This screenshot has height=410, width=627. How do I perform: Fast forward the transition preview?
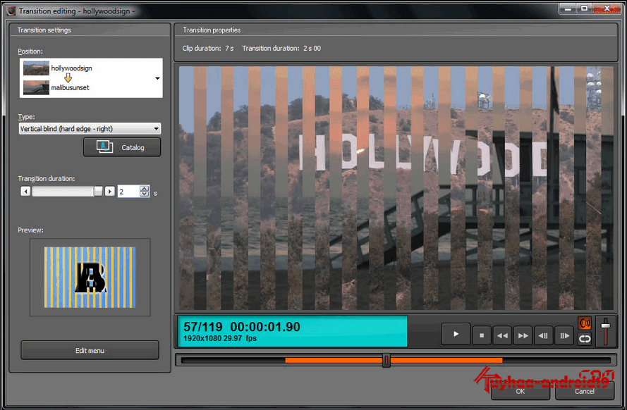coord(523,335)
